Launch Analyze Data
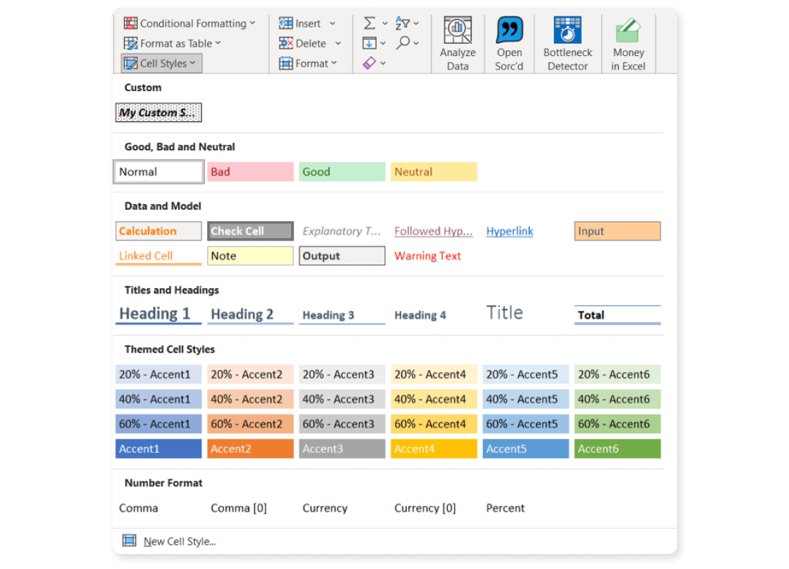 click(x=458, y=44)
